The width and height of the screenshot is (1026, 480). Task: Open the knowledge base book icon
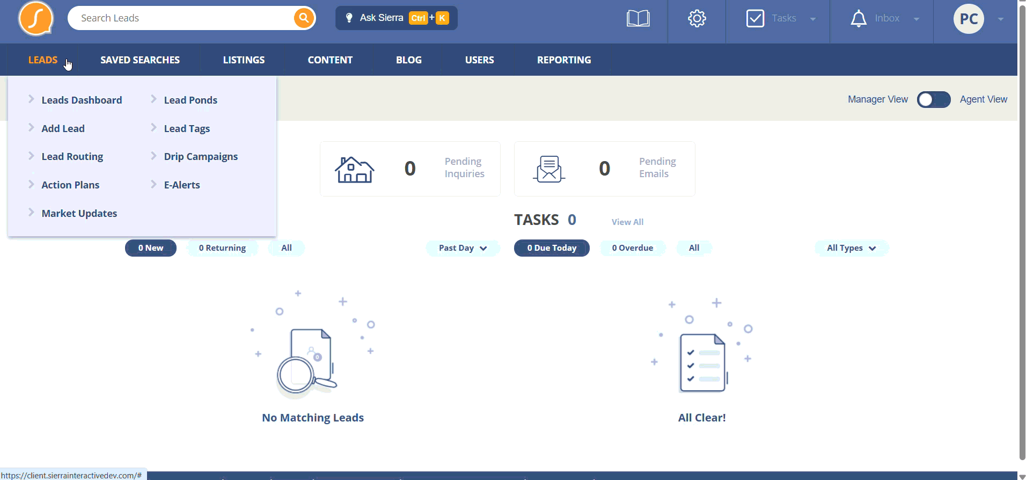(x=638, y=19)
